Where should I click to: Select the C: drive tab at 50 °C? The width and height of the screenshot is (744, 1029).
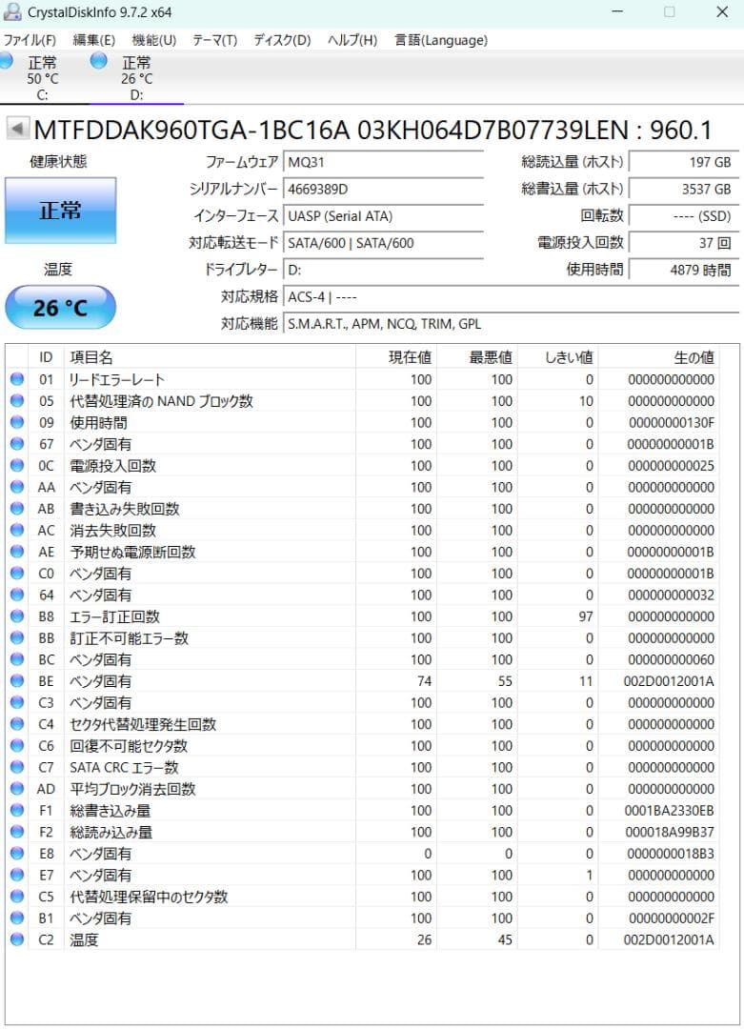pos(43,78)
